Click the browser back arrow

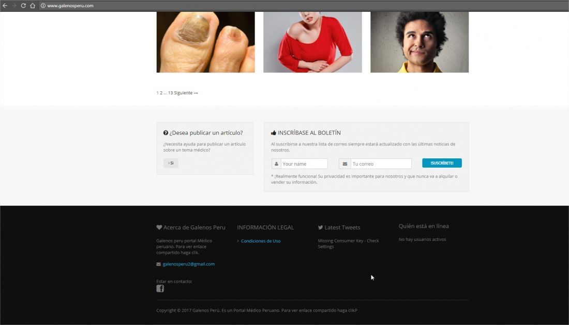(x=5, y=6)
